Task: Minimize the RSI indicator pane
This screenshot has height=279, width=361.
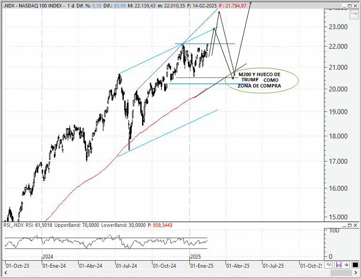Action: 344,225
